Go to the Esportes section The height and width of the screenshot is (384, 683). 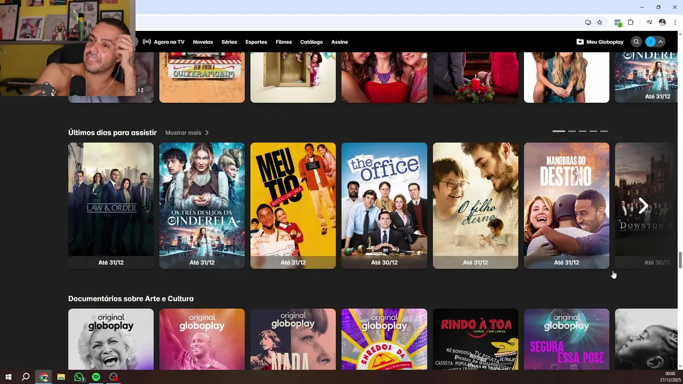pos(256,42)
